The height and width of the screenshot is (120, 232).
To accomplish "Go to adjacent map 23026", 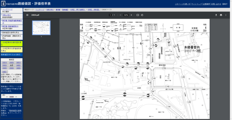I will [12, 68].
